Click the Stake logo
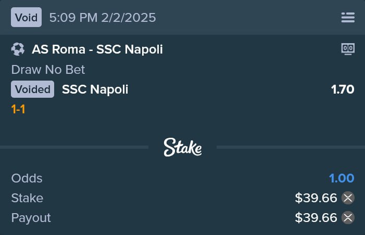Viewport: 365px width, 235px height. tap(182, 148)
